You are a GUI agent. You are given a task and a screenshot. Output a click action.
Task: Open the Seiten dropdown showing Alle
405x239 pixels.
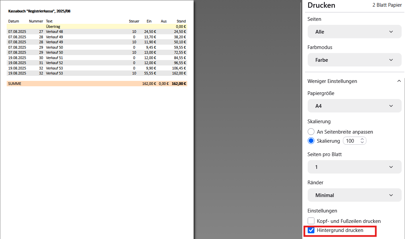[x=354, y=32]
